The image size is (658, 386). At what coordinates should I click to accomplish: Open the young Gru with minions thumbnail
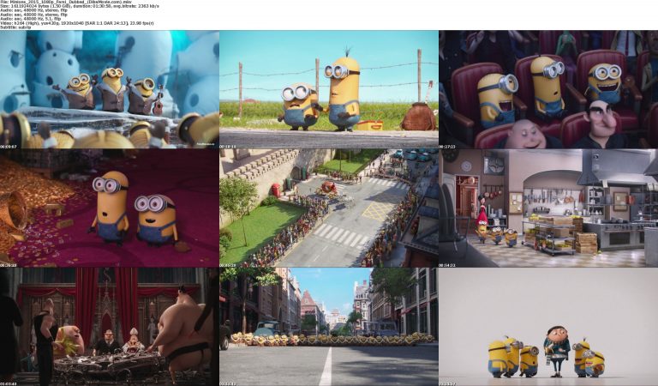[548, 327]
